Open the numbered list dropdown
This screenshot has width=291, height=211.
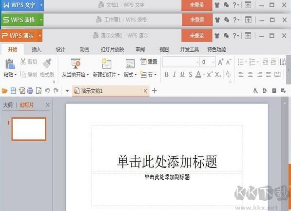click(258, 62)
